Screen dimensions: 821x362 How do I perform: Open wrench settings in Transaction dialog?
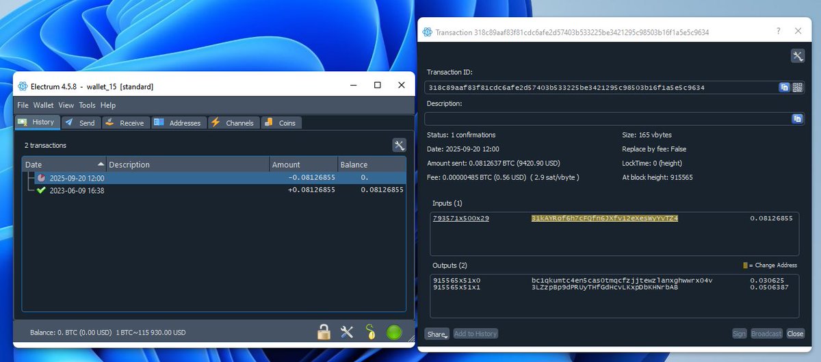(798, 56)
